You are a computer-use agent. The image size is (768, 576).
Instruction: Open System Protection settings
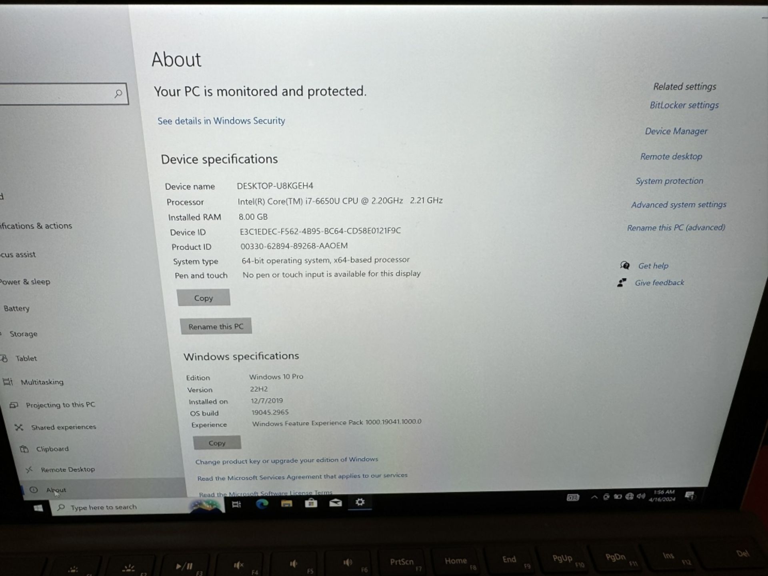(x=670, y=180)
